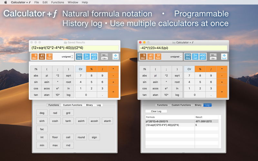Screen dimensions: 258x161
Task: Click Clr key in Saved Results window
Action: [81, 69]
